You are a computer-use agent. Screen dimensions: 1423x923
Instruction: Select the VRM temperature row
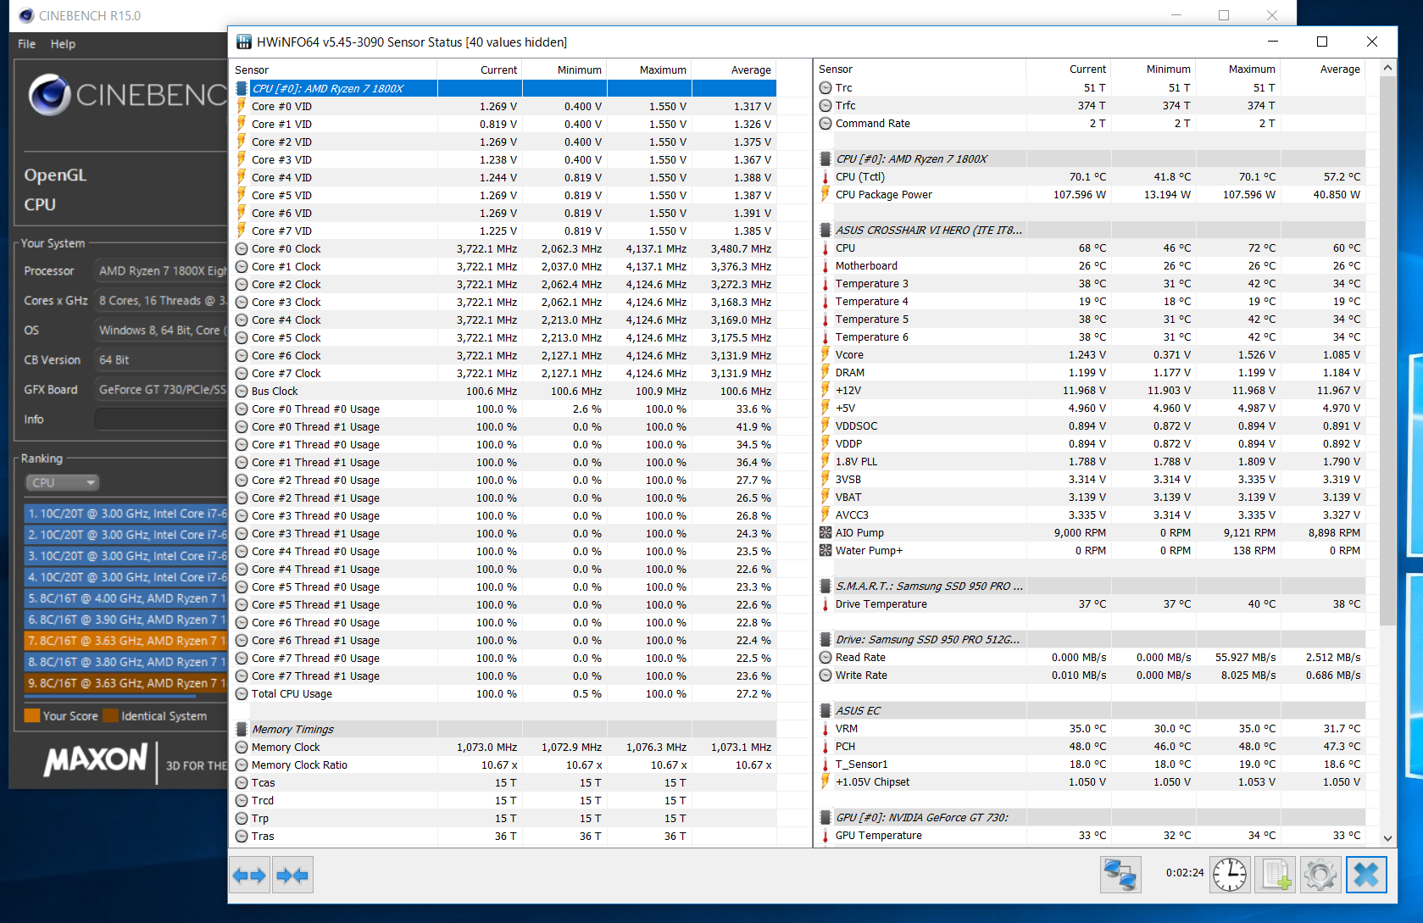click(1091, 728)
